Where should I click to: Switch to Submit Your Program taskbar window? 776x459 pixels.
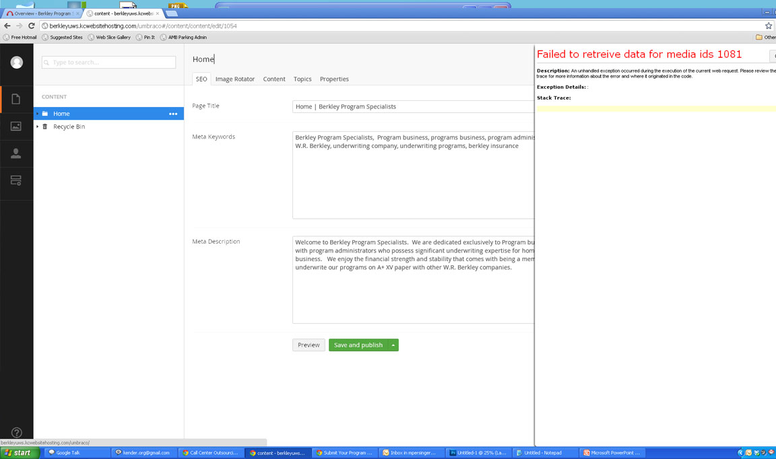345,453
